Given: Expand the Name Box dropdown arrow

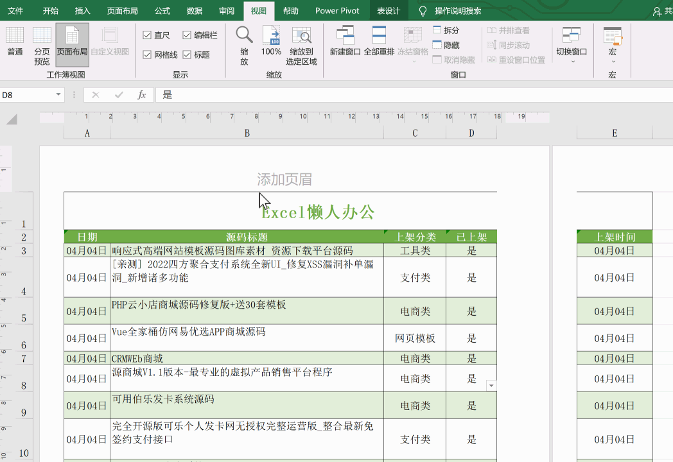Looking at the screenshot, I should click(x=58, y=95).
